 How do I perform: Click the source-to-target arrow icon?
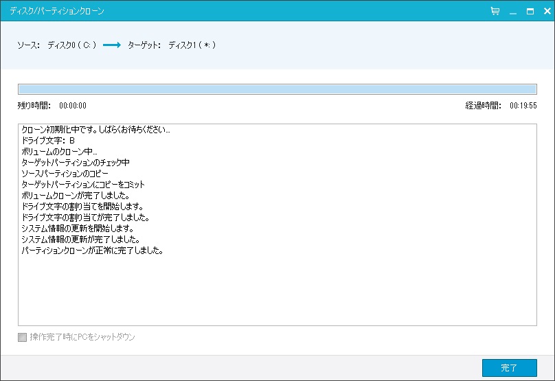pos(112,45)
